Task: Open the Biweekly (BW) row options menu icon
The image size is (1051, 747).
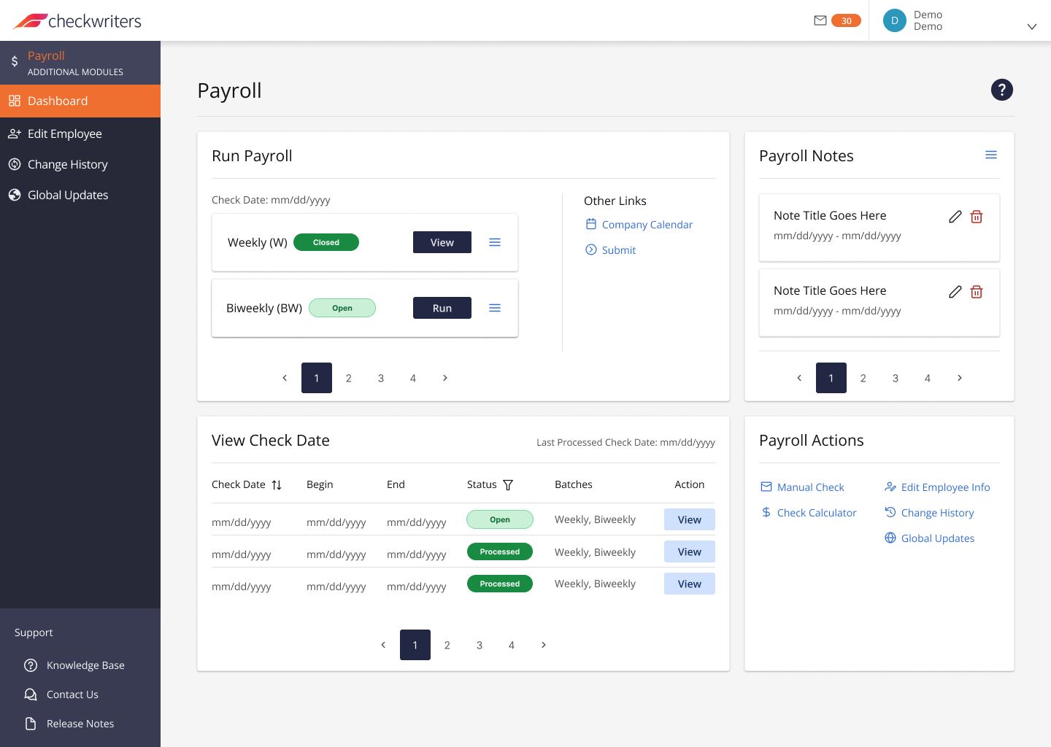Action: tap(495, 308)
